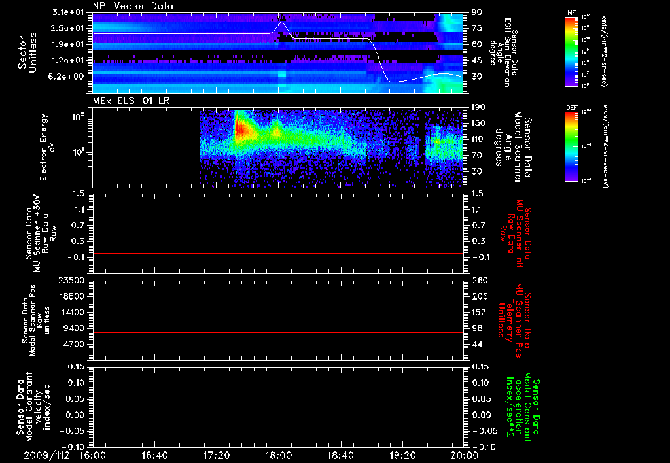Click the 'ESH Sun Elevation Angle degree' axis title
The width and height of the screenshot is (670, 463).
pos(503,52)
